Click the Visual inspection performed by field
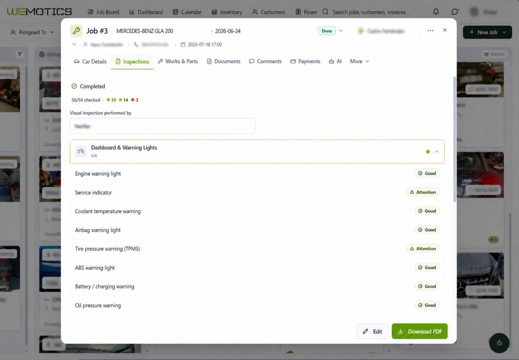The width and height of the screenshot is (519, 360). 162,126
